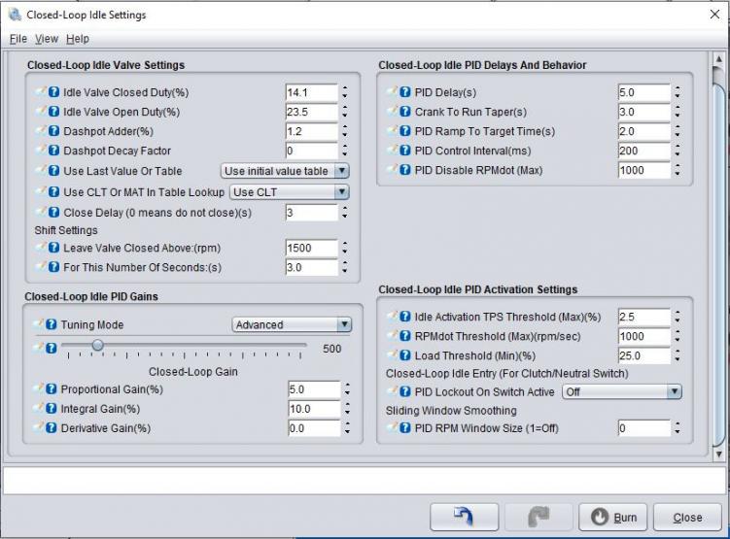Show help for Proportional Gain
Viewport: 730px width, 539px height.
point(54,389)
